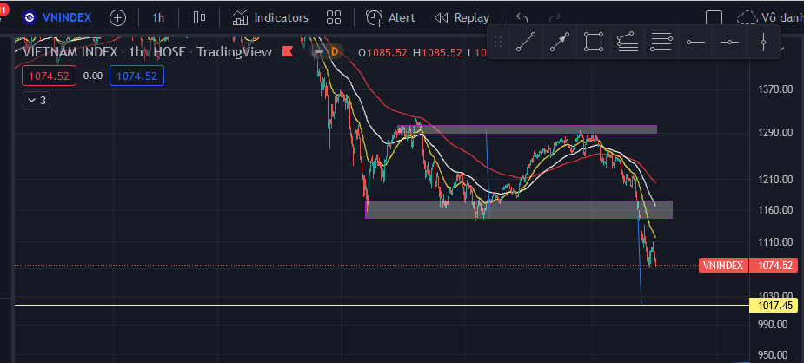Open the Indicators dialog
Screen dimensions: 804x363
(270, 18)
